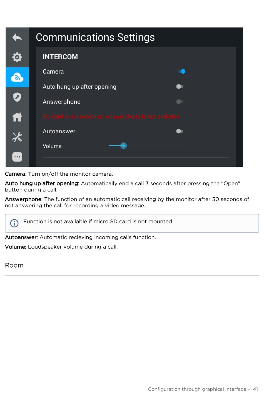
Task: Click the info icon in note box
Action: point(14,223)
